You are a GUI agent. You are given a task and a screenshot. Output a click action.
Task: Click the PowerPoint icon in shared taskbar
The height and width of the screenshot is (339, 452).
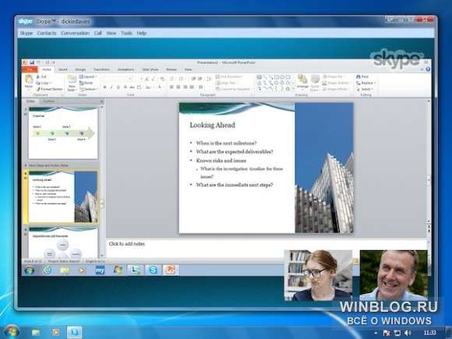point(171,270)
